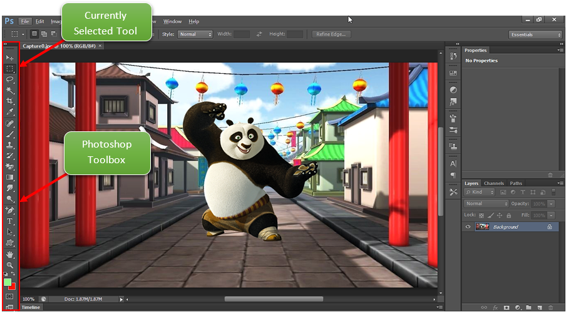Select the Pen tool
The image size is (566, 312).
[x=10, y=210]
